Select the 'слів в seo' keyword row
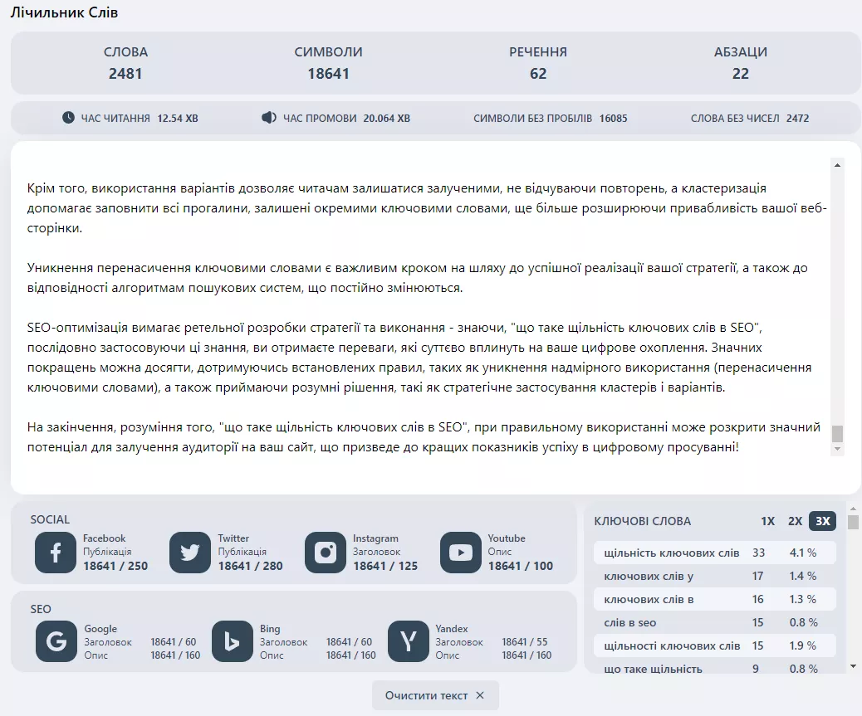 715,622
